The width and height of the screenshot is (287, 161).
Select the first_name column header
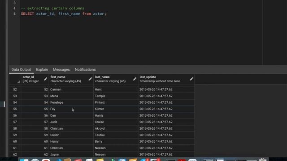click(x=71, y=79)
